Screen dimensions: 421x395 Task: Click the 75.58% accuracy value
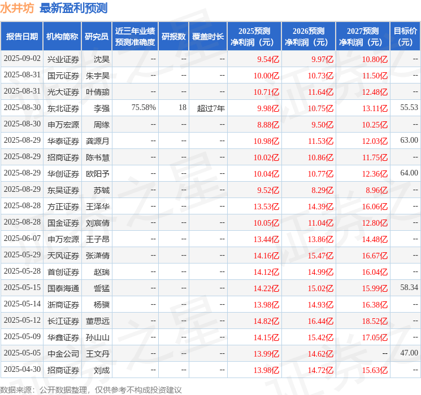click(144, 108)
